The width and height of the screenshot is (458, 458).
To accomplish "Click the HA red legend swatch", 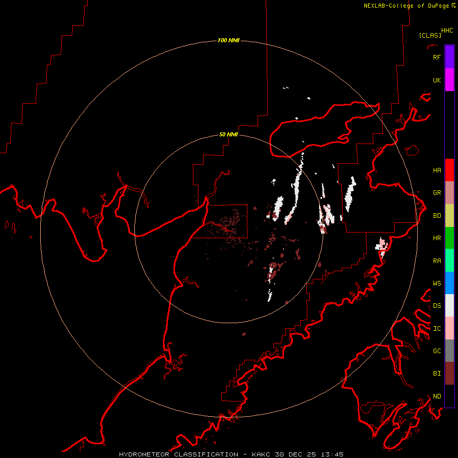I will click(x=449, y=170).
